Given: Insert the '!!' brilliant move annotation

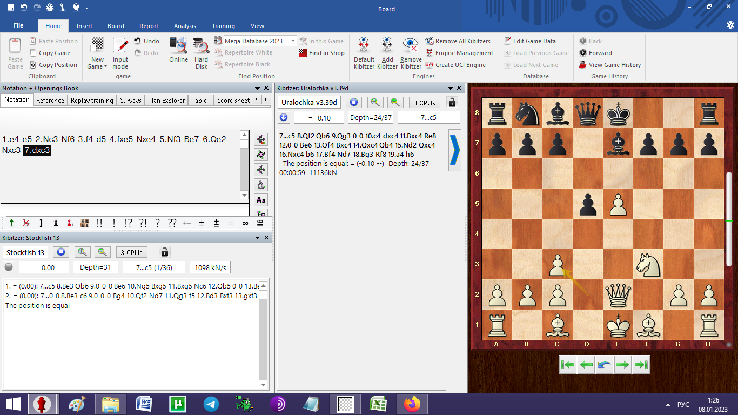Looking at the screenshot, I should coord(99,223).
